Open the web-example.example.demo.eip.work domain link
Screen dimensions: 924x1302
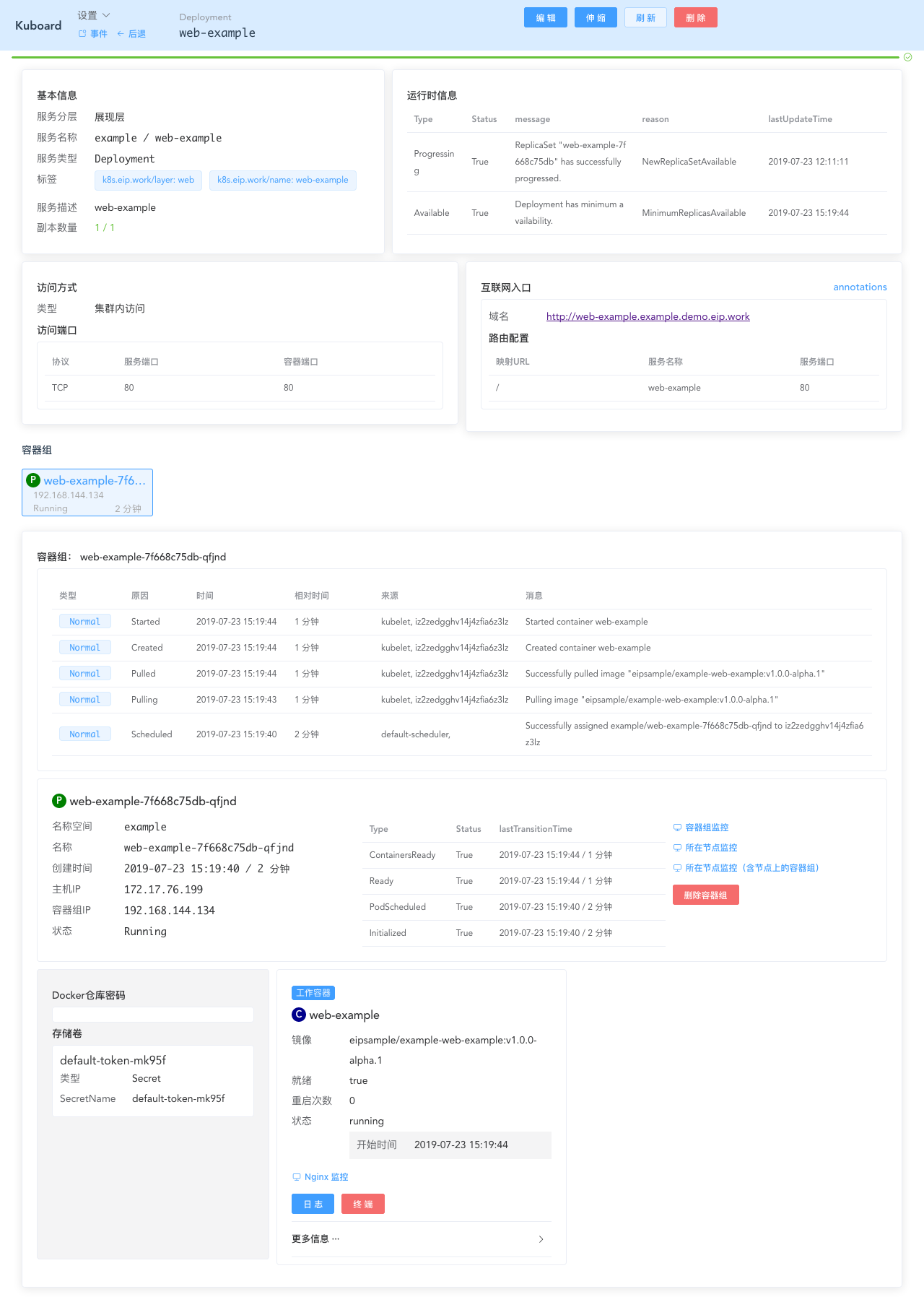(648, 316)
